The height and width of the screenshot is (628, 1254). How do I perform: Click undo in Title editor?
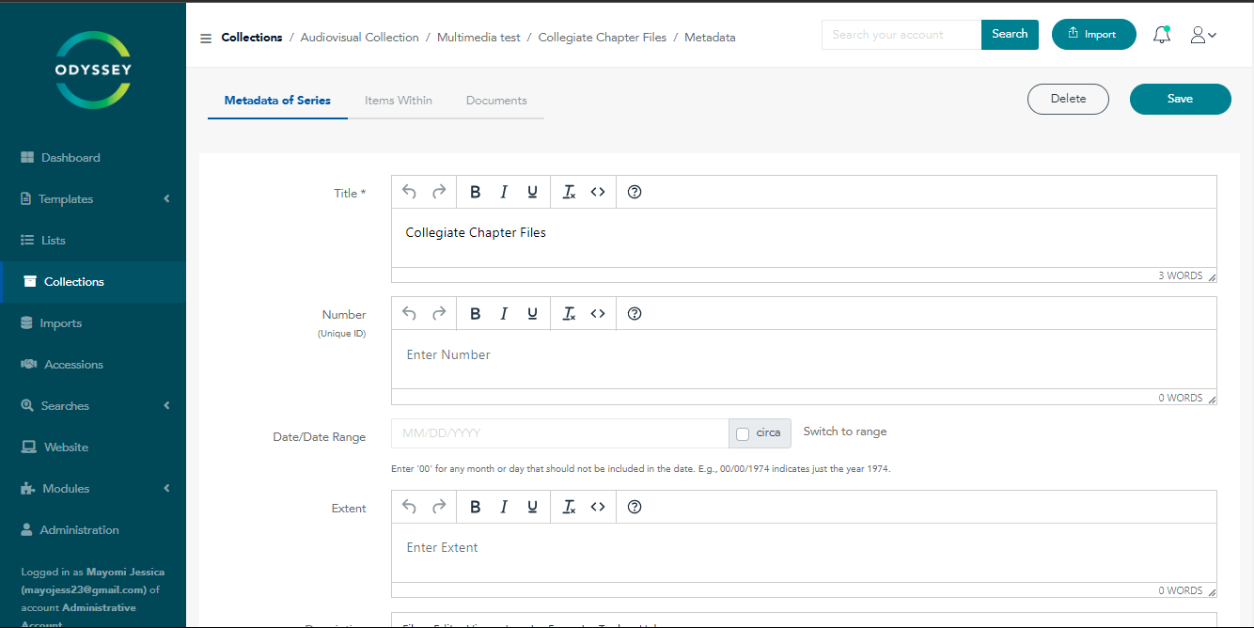click(x=409, y=192)
